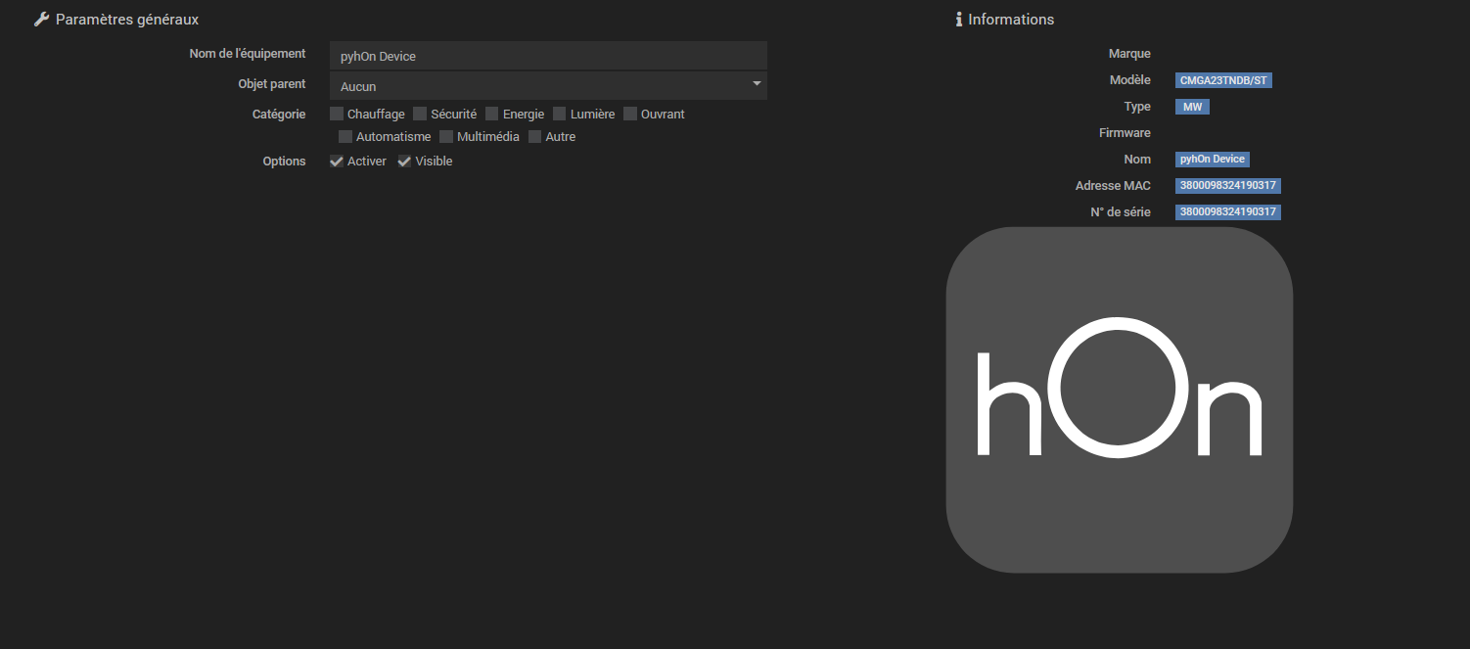The width and height of the screenshot is (1470, 649).
Task: Click the hOn logo image
Action: tap(1119, 399)
